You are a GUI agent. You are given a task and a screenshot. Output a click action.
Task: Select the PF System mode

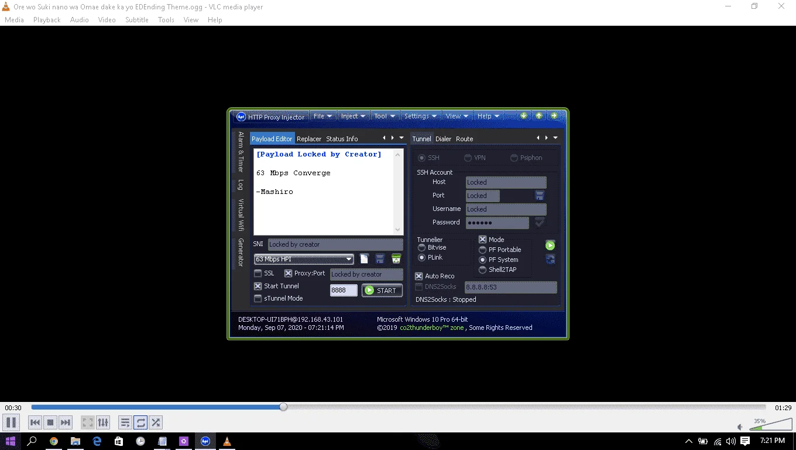482,260
